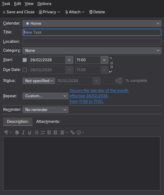
Task: Insert a bulleted list
Action: pyautogui.click(x=37, y=132)
